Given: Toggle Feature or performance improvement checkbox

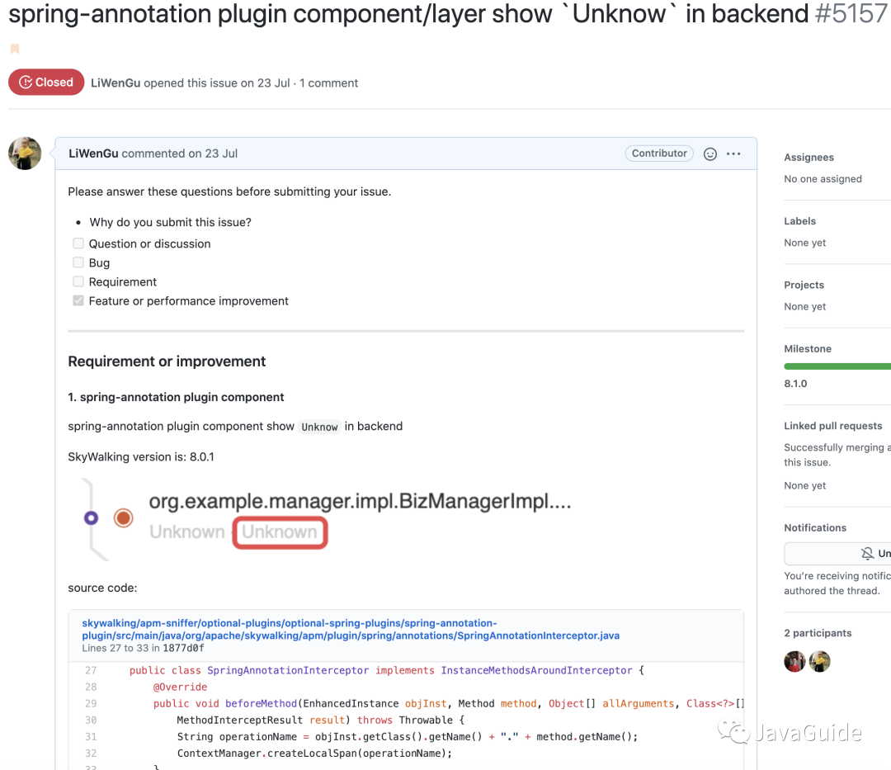Looking at the screenshot, I should click(78, 301).
